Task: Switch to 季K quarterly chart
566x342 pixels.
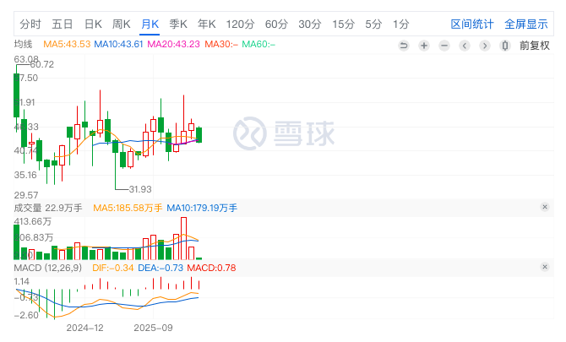Action: click(178, 24)
